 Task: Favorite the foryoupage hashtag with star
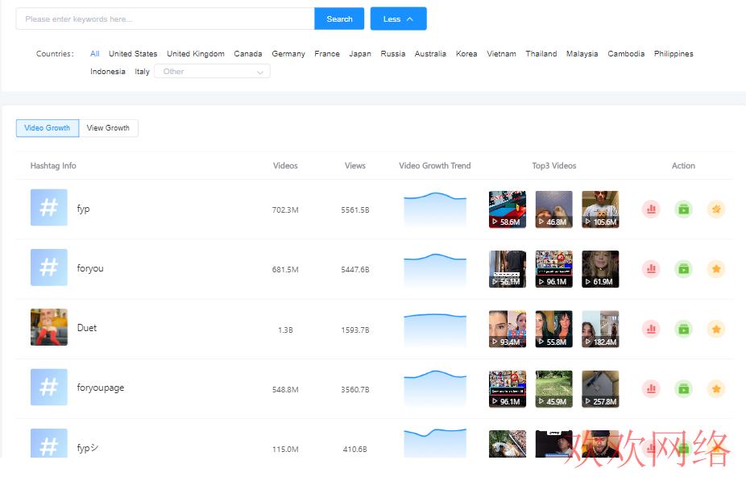[x=716, y=388]
